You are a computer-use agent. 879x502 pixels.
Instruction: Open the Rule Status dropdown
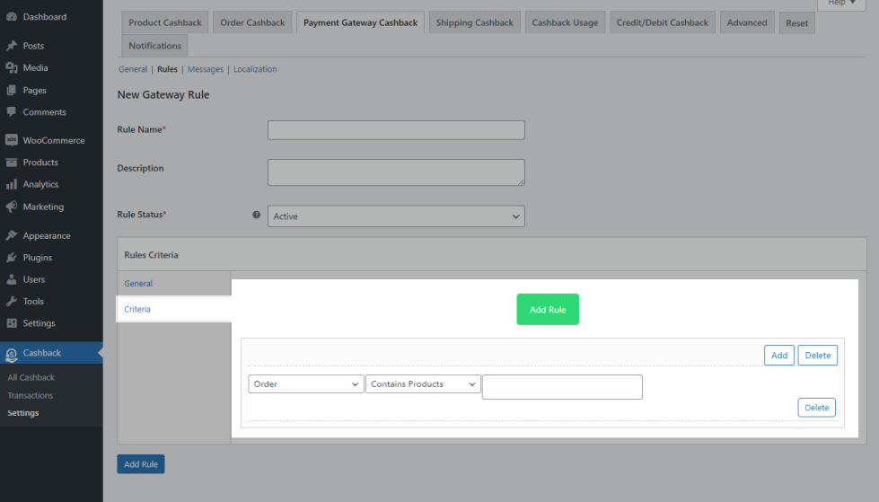click(x=396, y=216)
